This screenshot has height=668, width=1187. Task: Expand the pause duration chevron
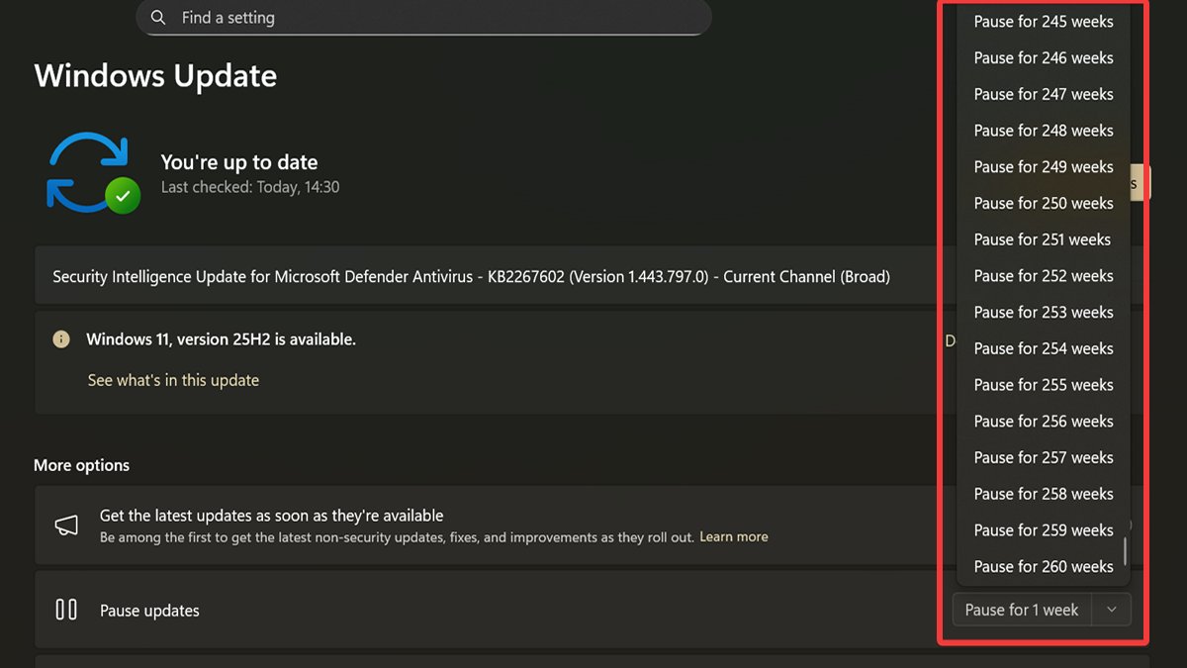1111,610
